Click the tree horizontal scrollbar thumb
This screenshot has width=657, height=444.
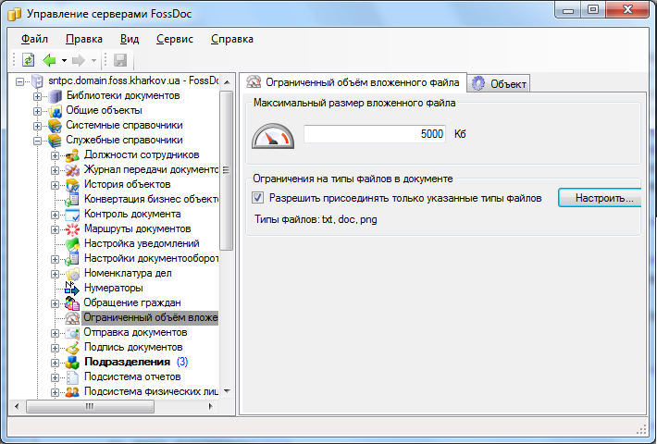tap(90, 406)
